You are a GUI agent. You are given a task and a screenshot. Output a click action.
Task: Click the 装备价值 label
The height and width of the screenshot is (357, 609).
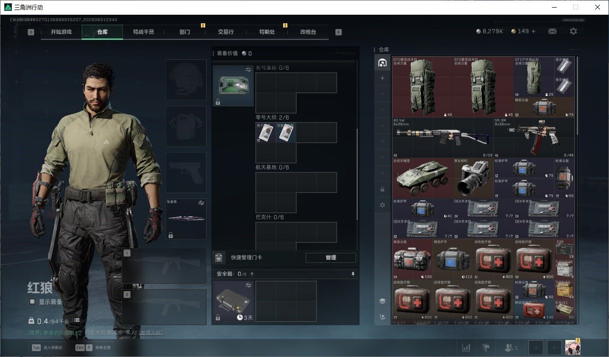pyautogui.click(x=228, y=54)
